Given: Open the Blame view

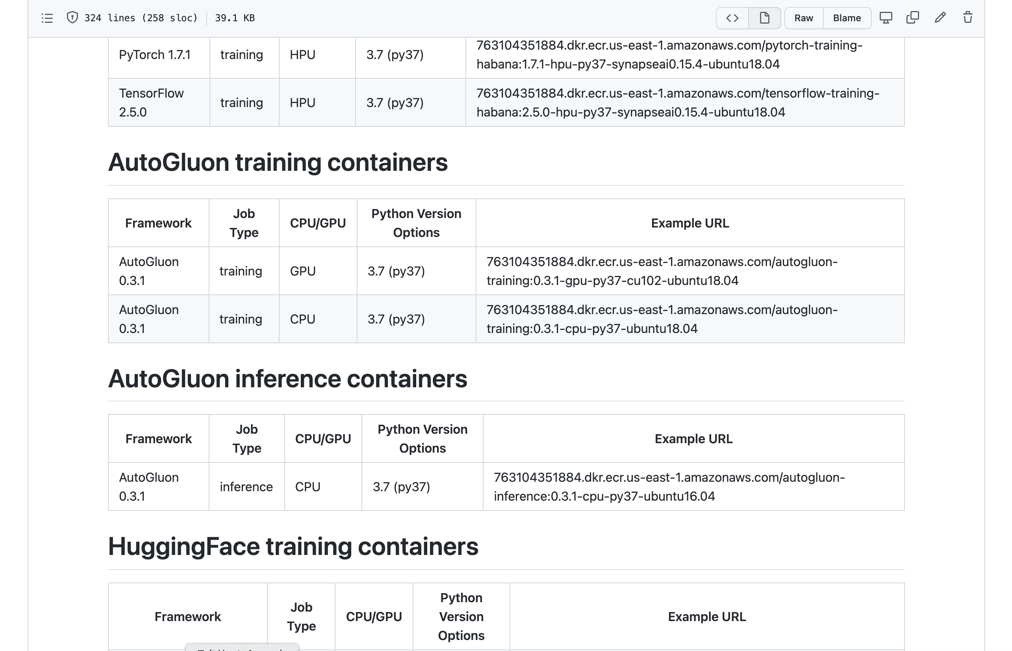Looking at the screenshot, I should coord(847,18).
